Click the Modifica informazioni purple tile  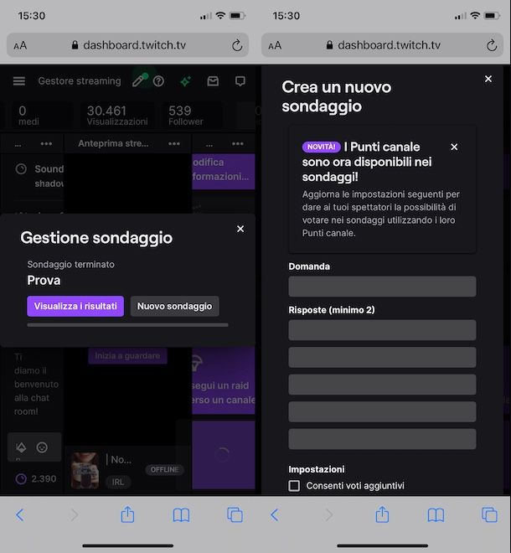pos(224,172)
